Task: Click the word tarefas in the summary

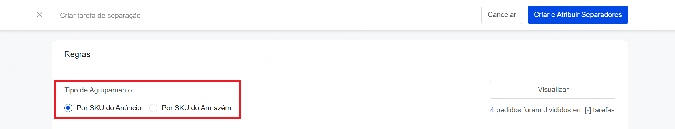Action: pos(604,110)
